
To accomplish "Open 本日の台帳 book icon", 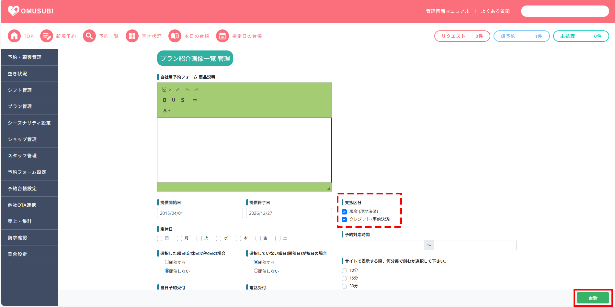I will 175,36.
